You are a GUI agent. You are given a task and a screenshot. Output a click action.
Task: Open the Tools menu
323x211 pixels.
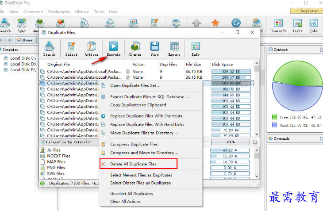click(99, 12)
